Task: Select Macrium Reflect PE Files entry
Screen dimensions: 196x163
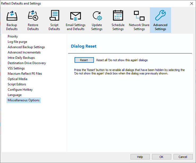Action: point(25,74)
